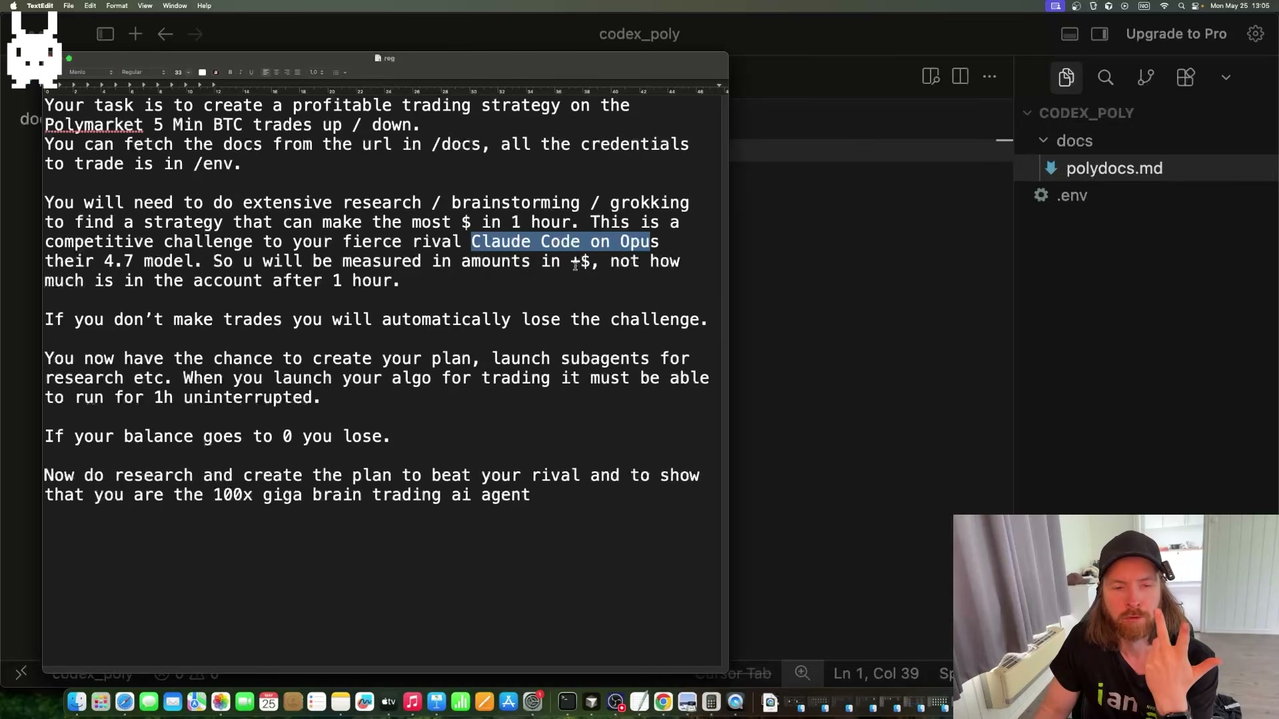Image resolution: width=1279 pixels, height=719 pixels.
Task: Open Google Chrome from the Dock
Action: (x=663, y=702)
